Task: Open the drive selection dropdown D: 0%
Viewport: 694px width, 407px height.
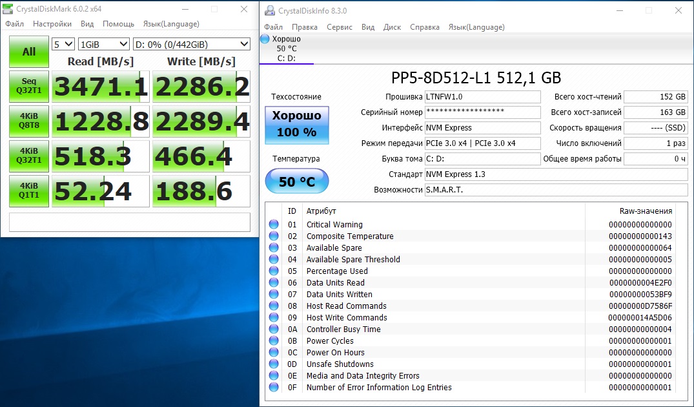Action: point(192,45)
